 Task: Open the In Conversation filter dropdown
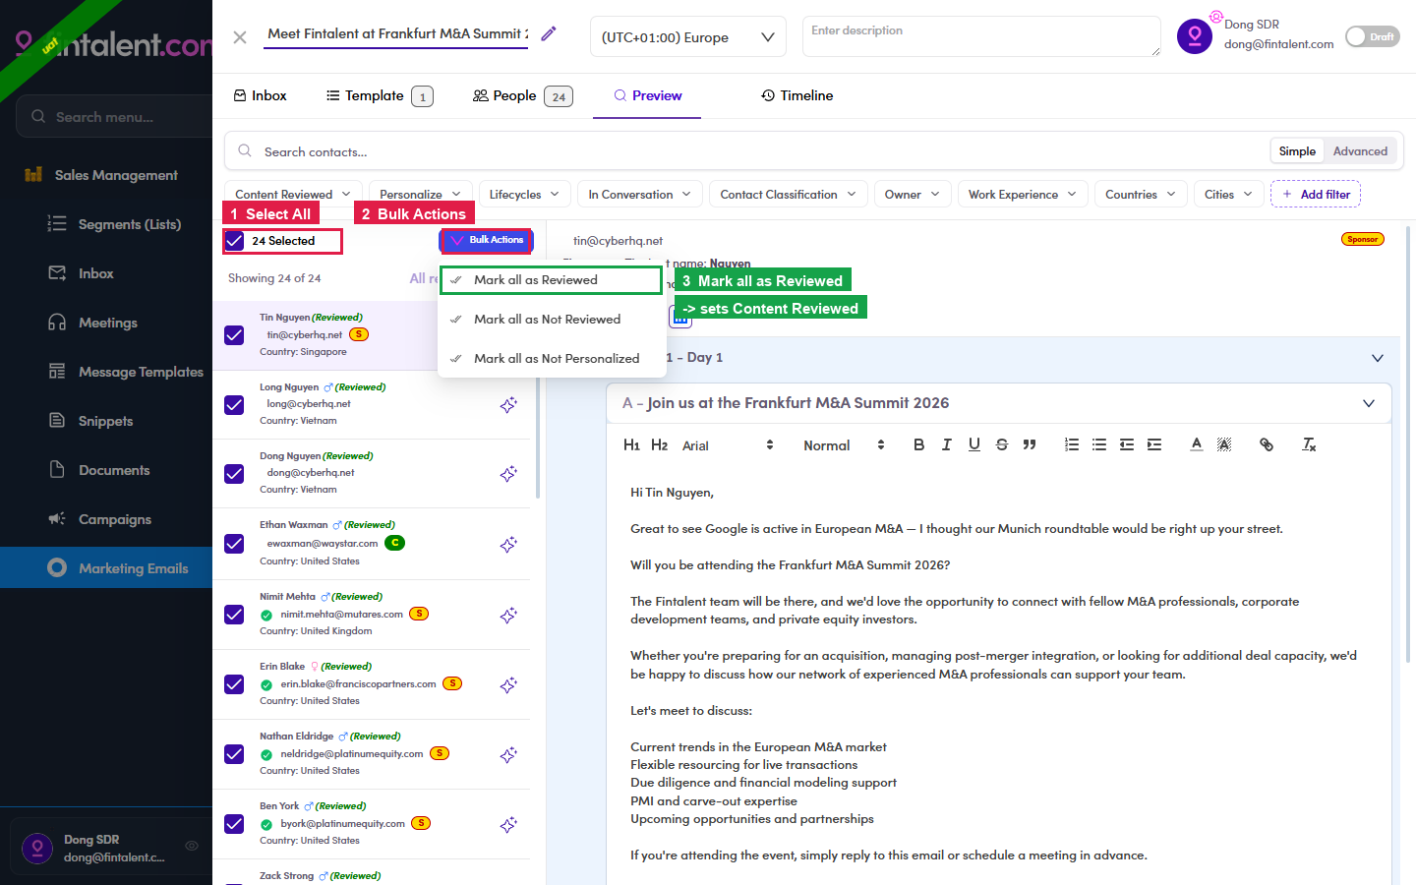point(640,195)
